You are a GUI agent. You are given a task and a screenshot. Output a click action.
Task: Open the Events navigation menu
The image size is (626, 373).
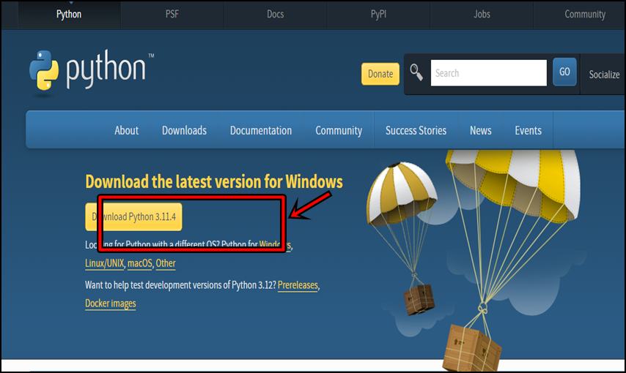click(529, 130)
